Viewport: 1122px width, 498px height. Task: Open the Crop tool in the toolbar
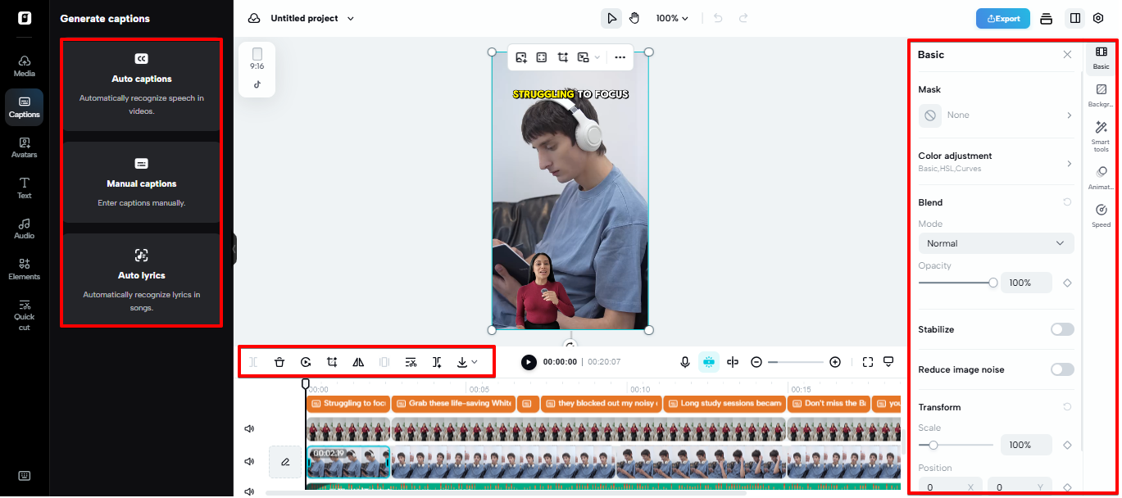332,361
